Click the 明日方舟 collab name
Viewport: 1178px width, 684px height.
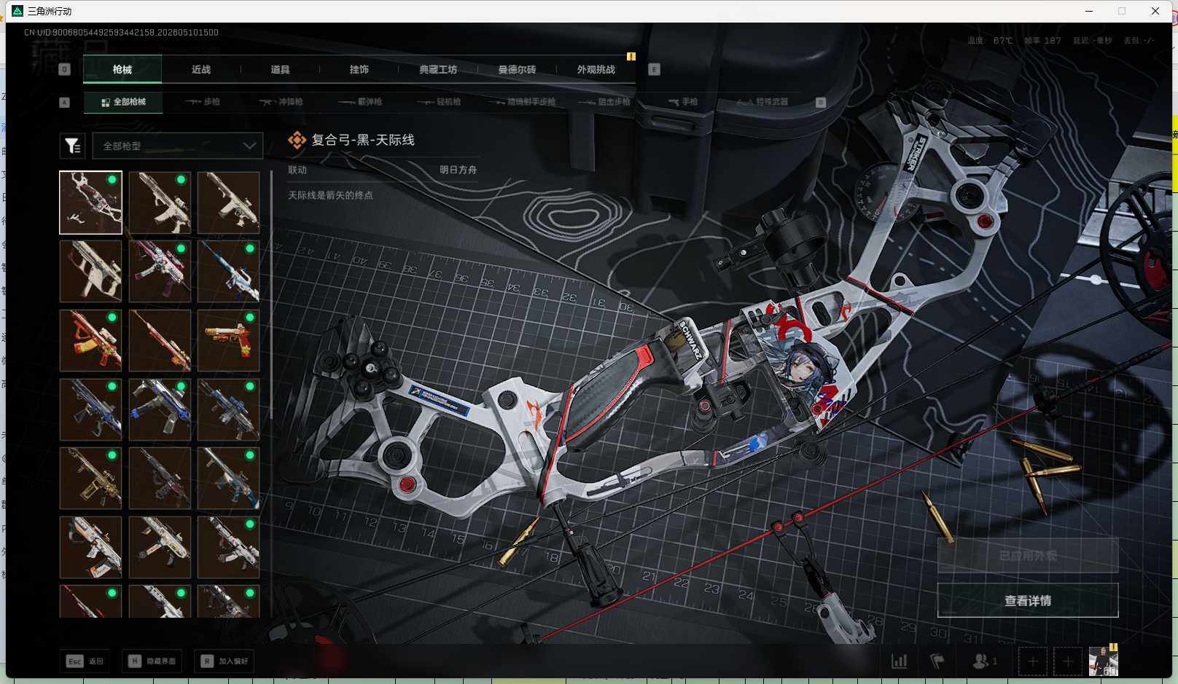click(458, 170)
